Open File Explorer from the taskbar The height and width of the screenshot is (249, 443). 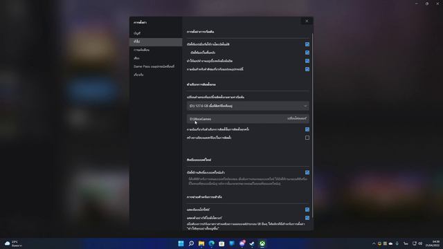(201, 243)
